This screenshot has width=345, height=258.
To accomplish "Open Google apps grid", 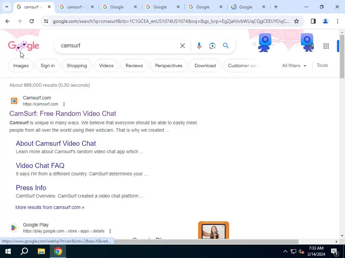I will click(326, 46).
